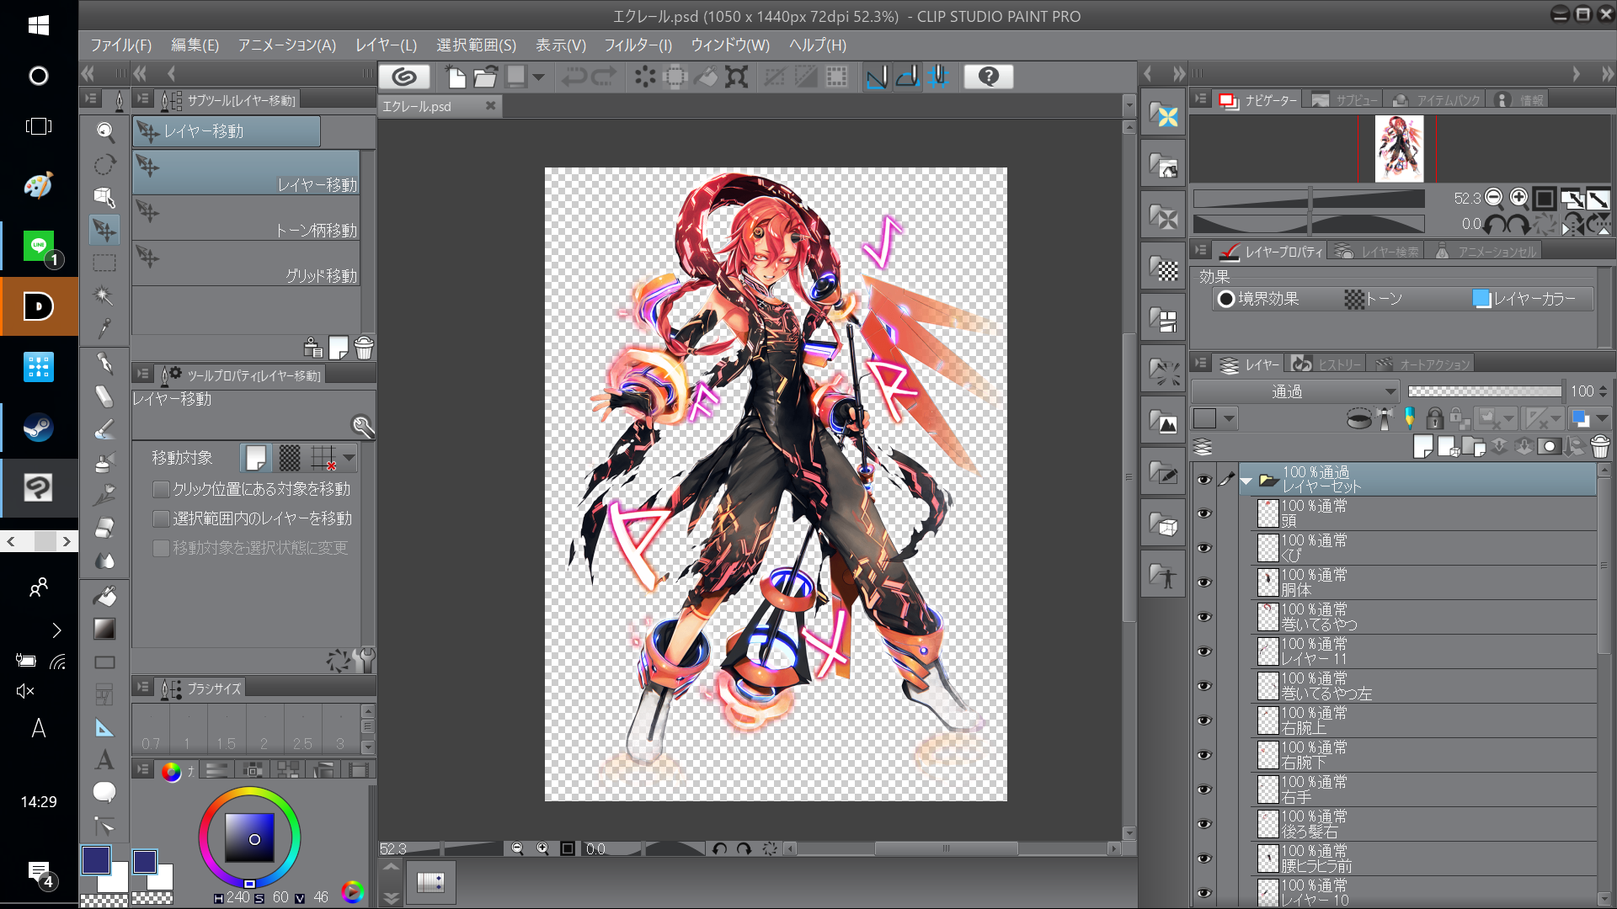The height and width of the screenshot is (909, 1617).
Task: Zoom in using navigator plus icon
Action: pyautogui.click(x=1518, y=198)
